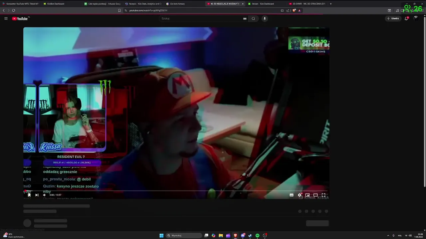Open the clock and date 21:08 panel

(x=418, y=235)
